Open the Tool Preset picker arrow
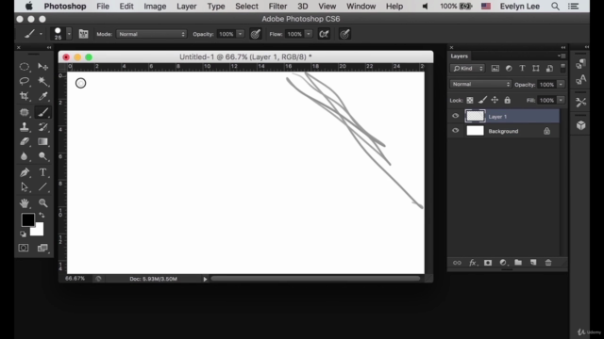The height and width of the screenshot is (339, 604). pos(41,34)
